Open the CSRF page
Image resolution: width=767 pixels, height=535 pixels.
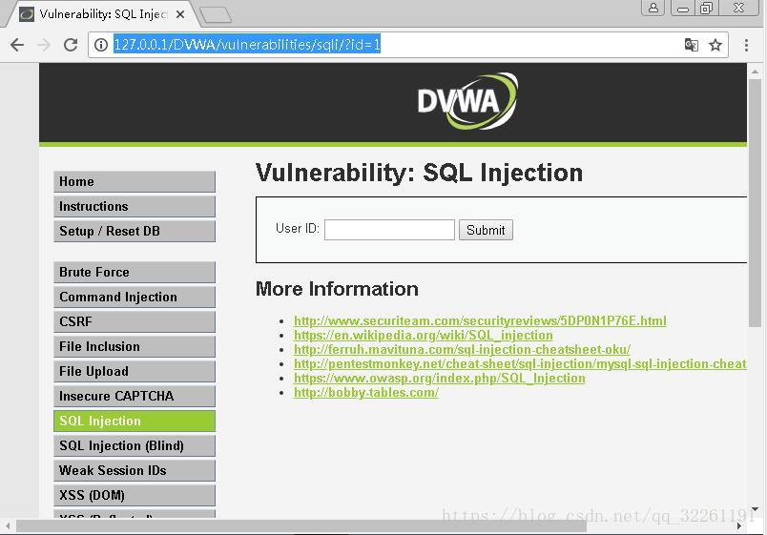134,321
